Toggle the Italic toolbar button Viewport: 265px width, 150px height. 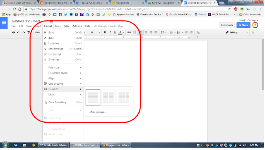coord(110,32)
